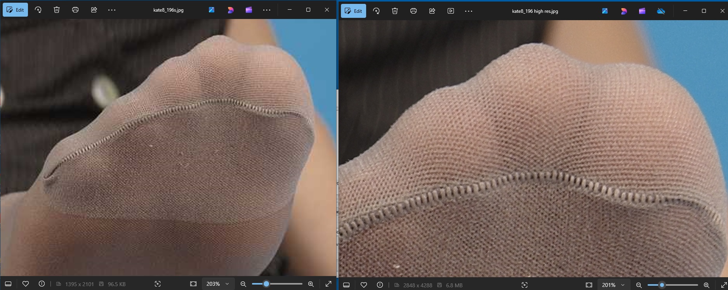Delete the kate8_196 high res image
This screenshot has width=728, height=290.
coord(395,11)
